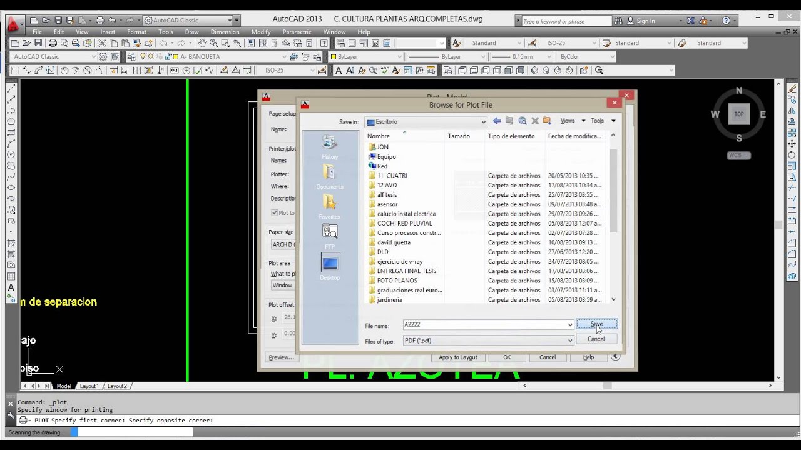Click the Linear dimension tool icon

click(16, 70)
